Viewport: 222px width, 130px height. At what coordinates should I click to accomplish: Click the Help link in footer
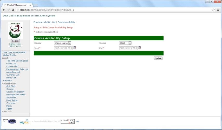(77, 121)
